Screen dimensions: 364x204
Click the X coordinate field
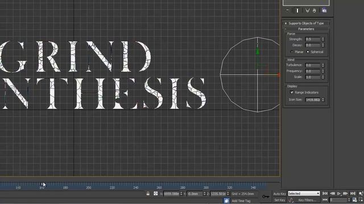[171, 194]
